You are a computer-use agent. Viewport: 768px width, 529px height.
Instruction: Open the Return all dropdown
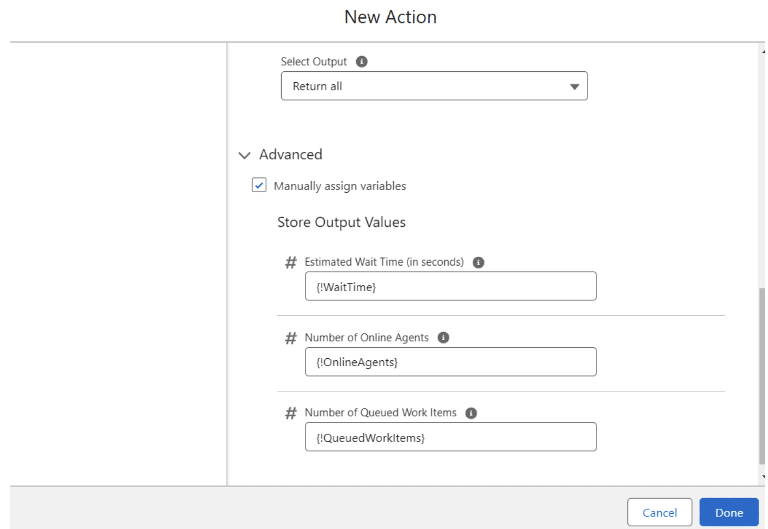433,86
